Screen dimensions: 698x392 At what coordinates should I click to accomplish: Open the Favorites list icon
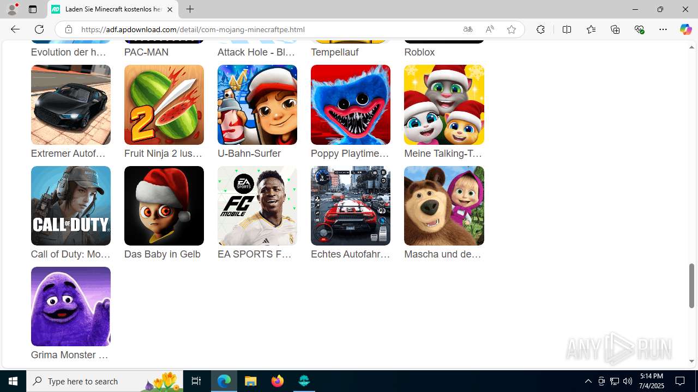pyautogui.click(x=591, y=29)
